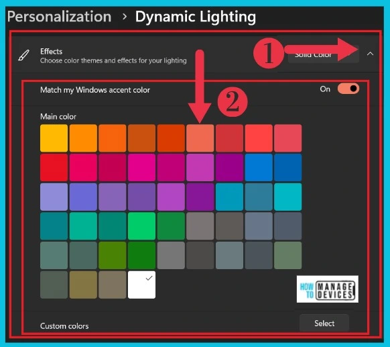The width and height of the screenshot is (390, 347).
Task: Choose orchid swatch, sixth in second row
Action: [200, 168]
